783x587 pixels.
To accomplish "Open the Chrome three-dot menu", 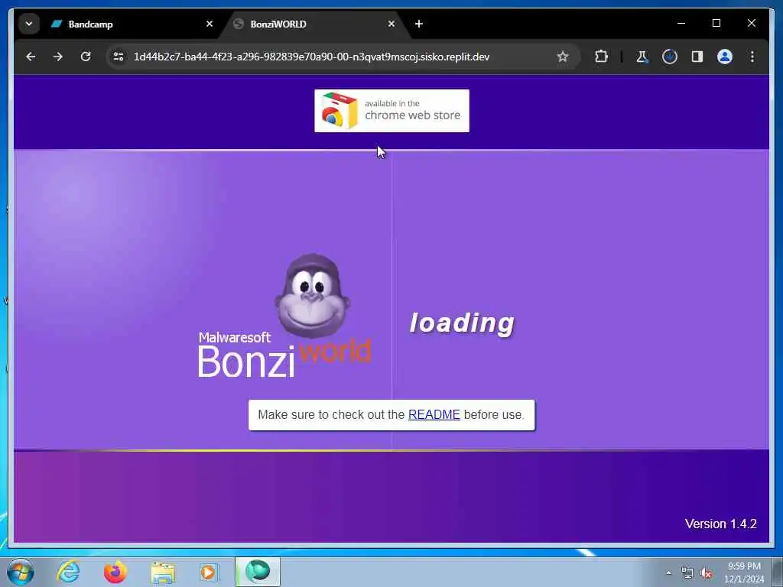I will point(752,57).
